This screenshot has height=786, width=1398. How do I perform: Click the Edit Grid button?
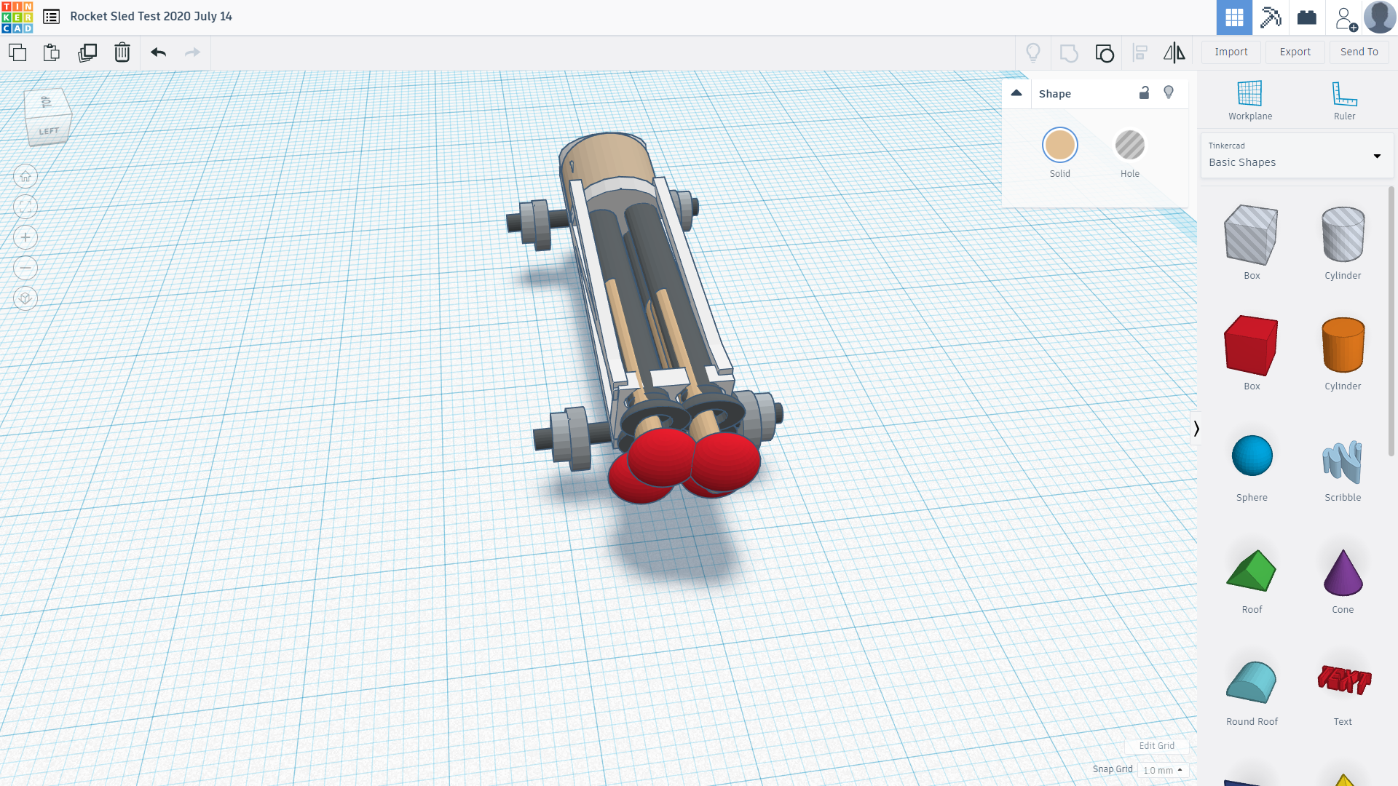pos(1156,746)
